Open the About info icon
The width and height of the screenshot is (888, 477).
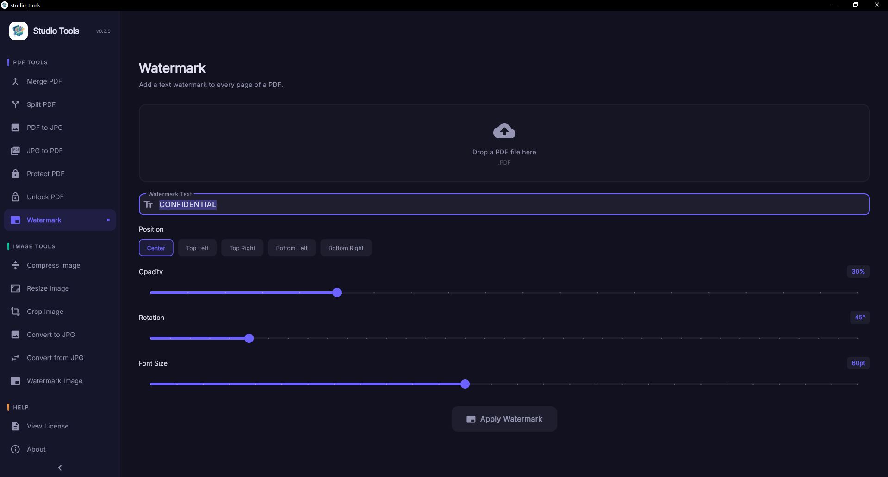click(15, 449)
